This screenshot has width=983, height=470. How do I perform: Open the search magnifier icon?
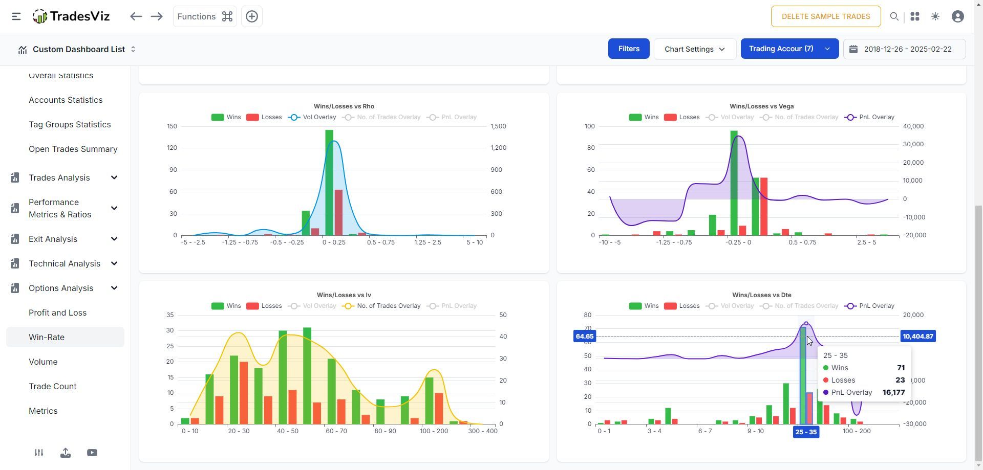click(x=894, y=16)
